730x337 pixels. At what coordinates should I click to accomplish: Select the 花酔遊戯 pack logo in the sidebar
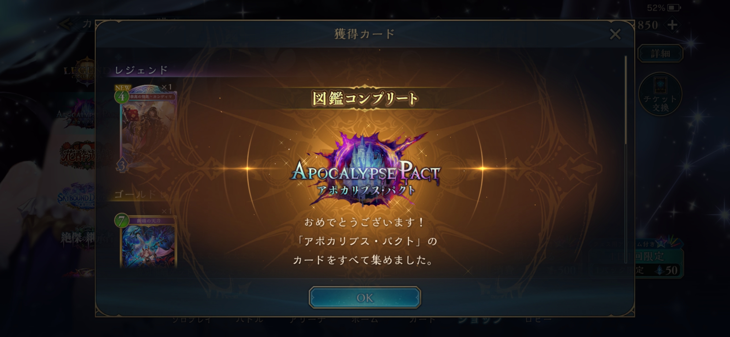(77, 155)
